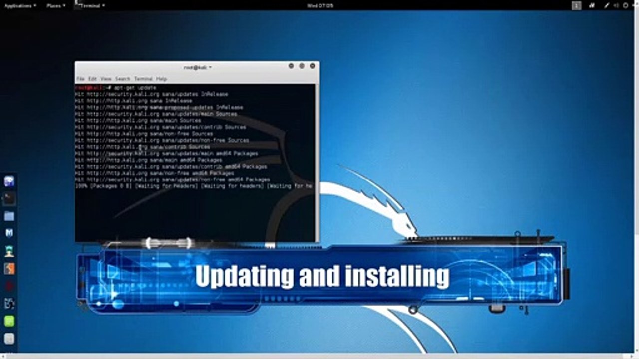Open the Terminal menu in the terminal menu bar
Screen dimensions: 639x359
[143, 79]
